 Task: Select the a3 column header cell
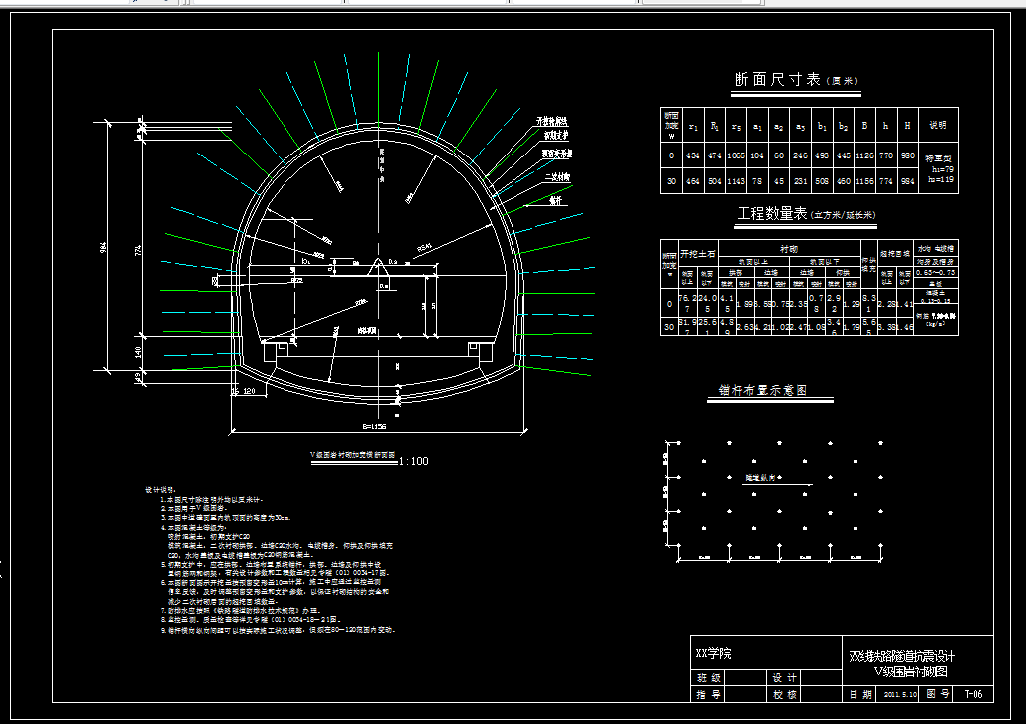tap(800, 126)
